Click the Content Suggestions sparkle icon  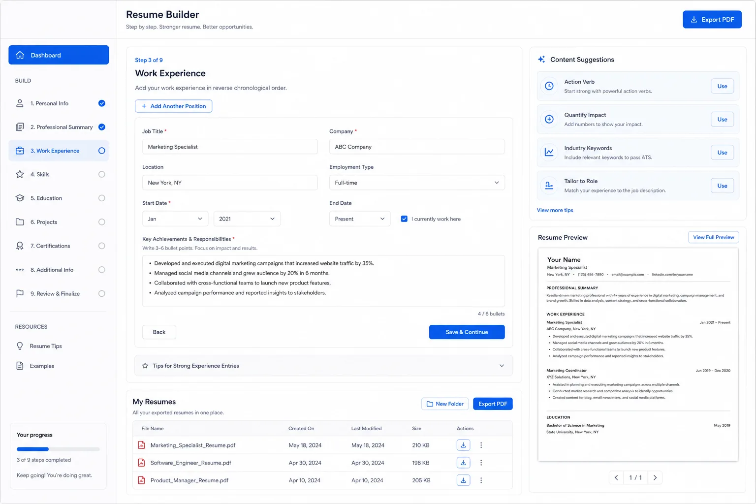tap(541, 60)
